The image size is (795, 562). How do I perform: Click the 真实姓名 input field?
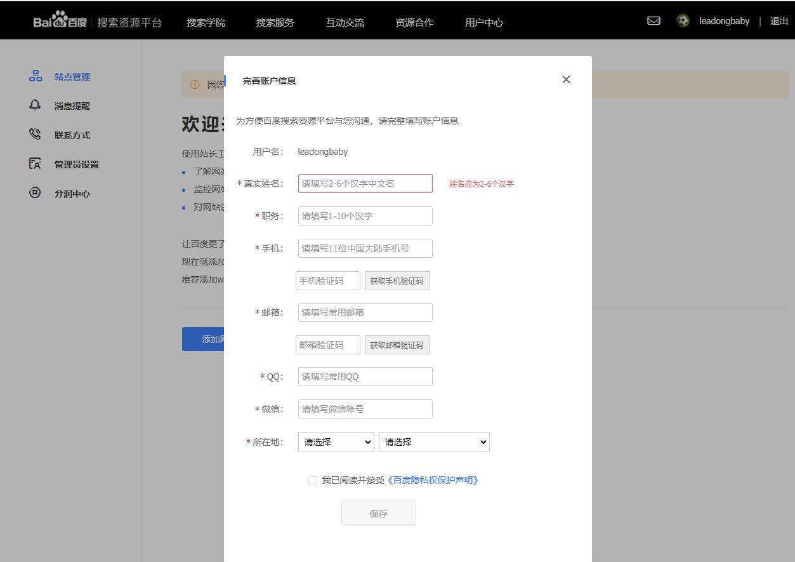365,183
